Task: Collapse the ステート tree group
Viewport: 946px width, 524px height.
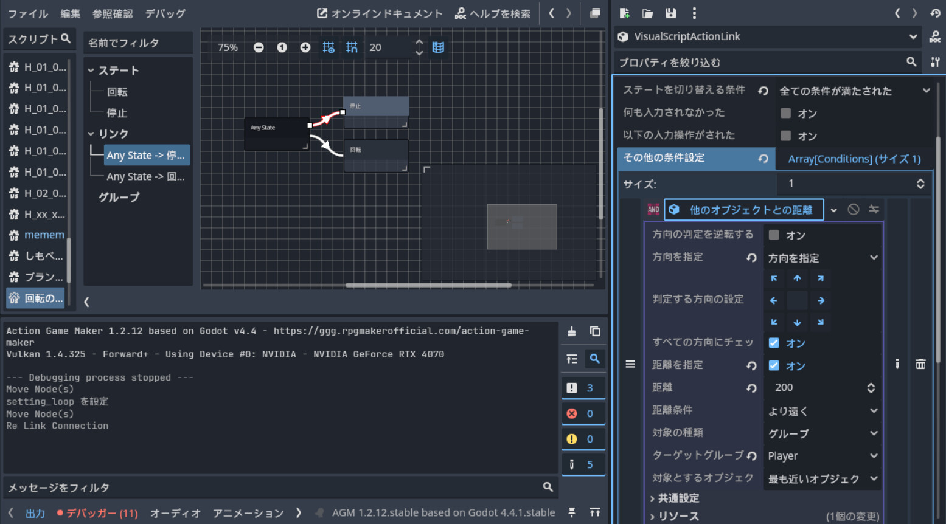Action: coord(91,71)
